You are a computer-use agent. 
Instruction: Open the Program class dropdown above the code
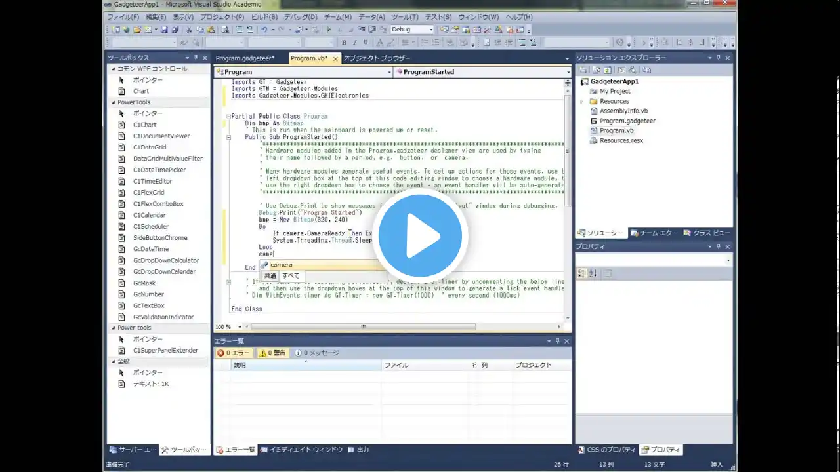point(303,72)
